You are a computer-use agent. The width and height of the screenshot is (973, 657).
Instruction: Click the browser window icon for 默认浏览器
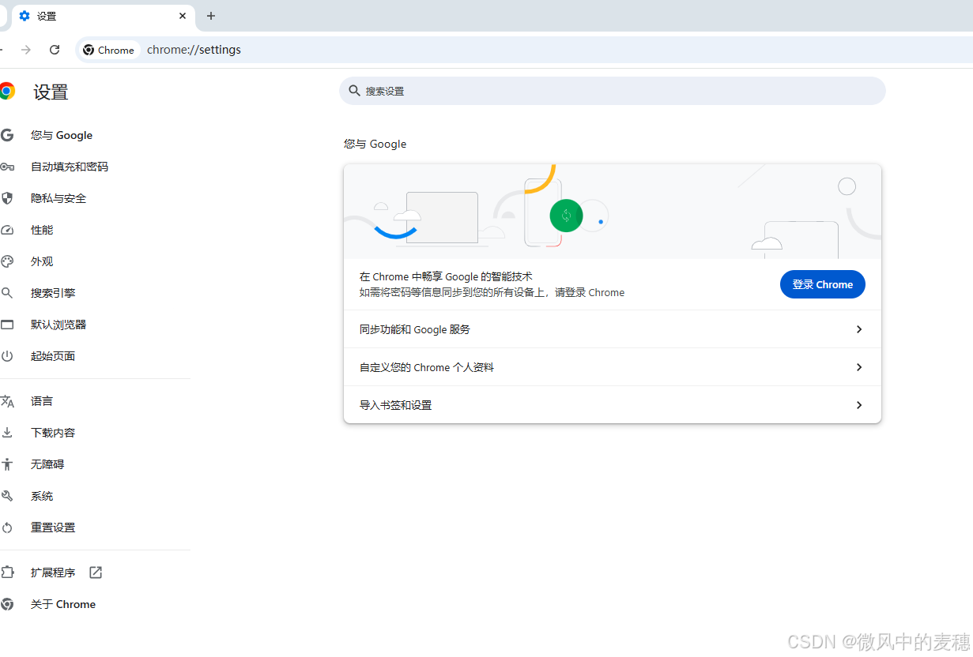click(7, 325)
